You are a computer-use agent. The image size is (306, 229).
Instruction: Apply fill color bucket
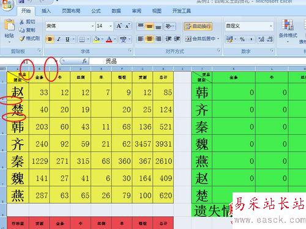(97, 39)
